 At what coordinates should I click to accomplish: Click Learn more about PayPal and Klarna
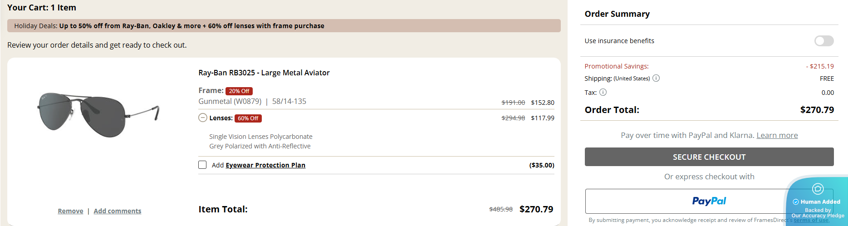[x=777, y=135]
